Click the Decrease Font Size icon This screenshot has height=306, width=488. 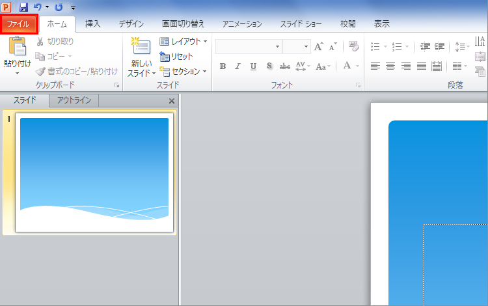[332, 47]
